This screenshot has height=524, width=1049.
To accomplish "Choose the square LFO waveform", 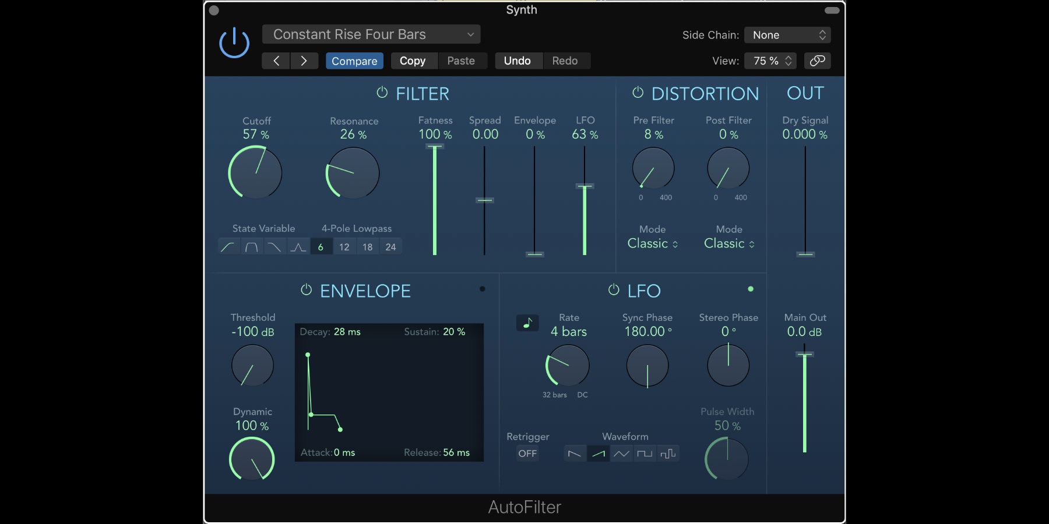I will pos(645,454).
